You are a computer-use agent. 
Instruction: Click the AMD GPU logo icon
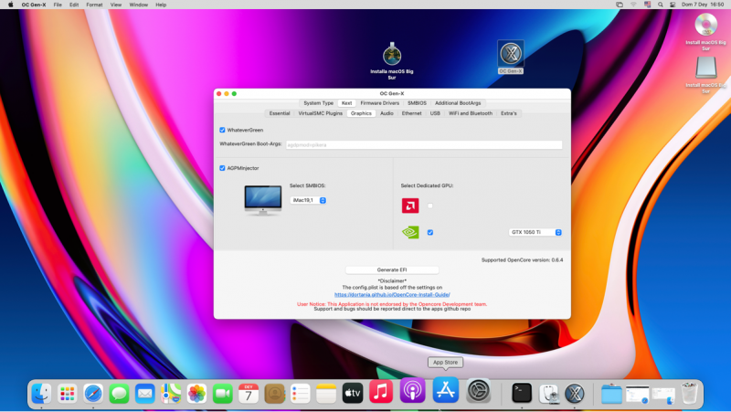[409, 206]
